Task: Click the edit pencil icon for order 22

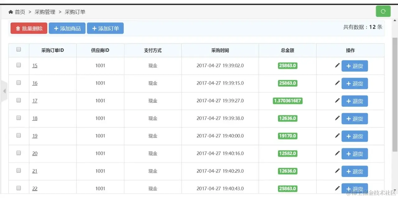Action: (337, 188)
